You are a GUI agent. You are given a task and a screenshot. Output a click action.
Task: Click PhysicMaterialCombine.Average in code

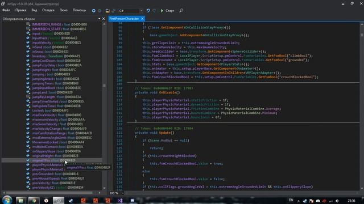[253, 109]
